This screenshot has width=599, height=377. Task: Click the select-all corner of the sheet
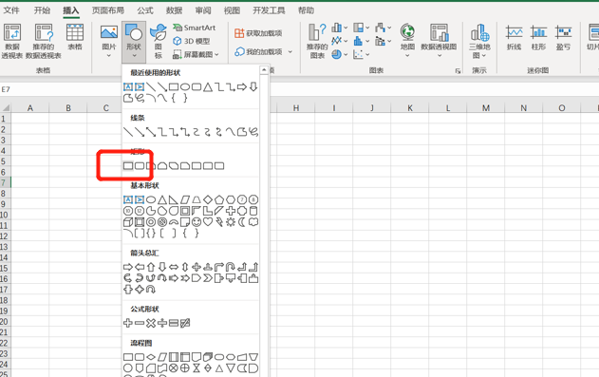[6, 107]
